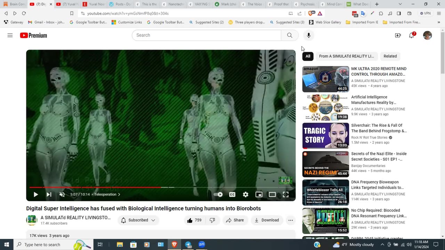Image resolution: width=445 pixels, height=250 pixels.
Task: Toggle autoplay switch in the player
Action: 218,194
